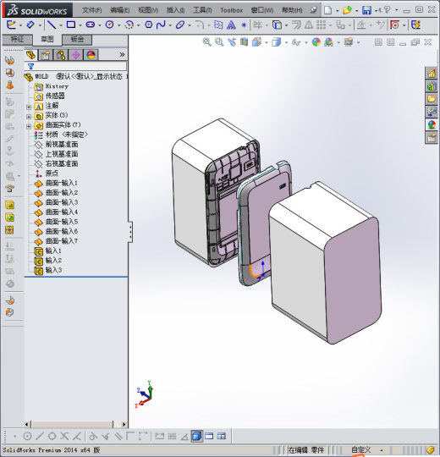The image size is (440, 457).
Task: Select the MOLD root tree item
Action: click(x=76, y=77)
